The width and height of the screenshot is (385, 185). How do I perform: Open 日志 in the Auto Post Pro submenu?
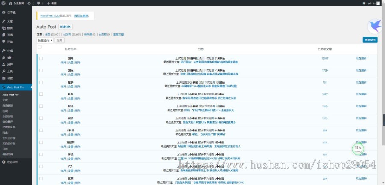tap(5, 149)
